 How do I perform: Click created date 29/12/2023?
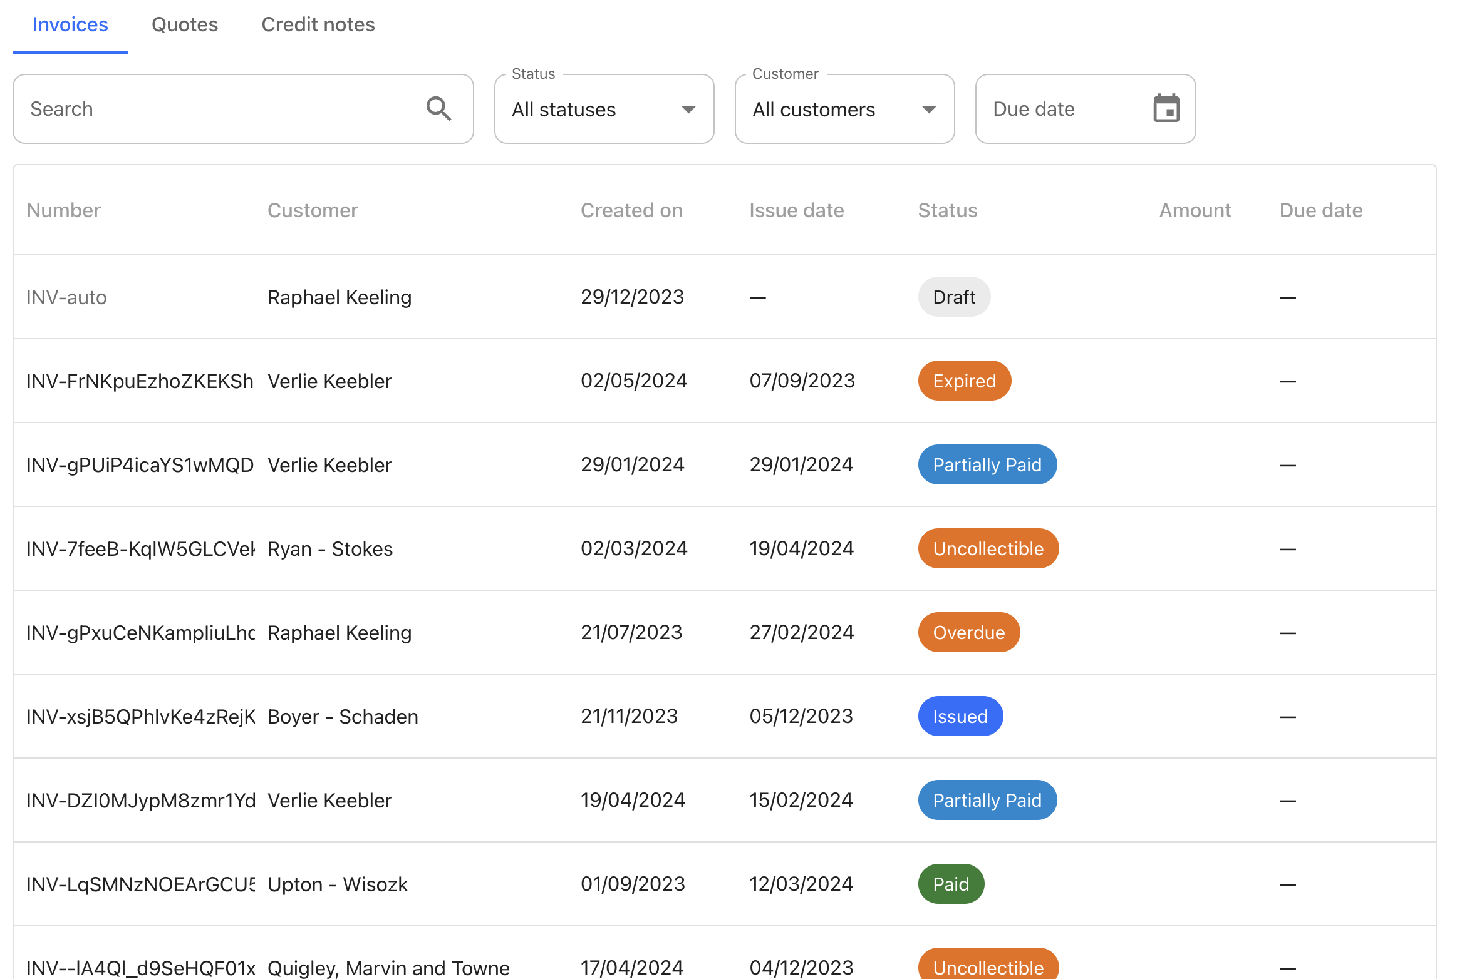(x=632, y=297)
